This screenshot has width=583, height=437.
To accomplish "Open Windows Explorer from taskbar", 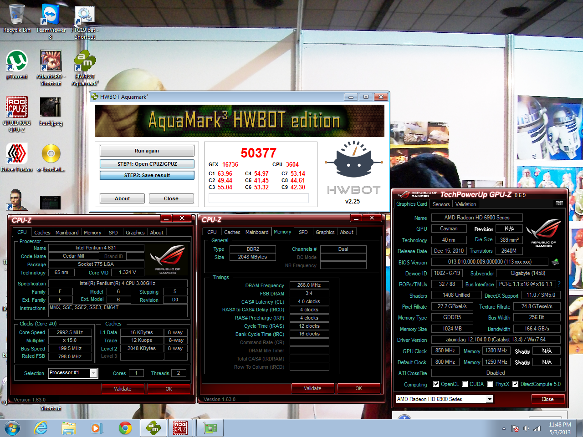I will [x=69, y=428].
